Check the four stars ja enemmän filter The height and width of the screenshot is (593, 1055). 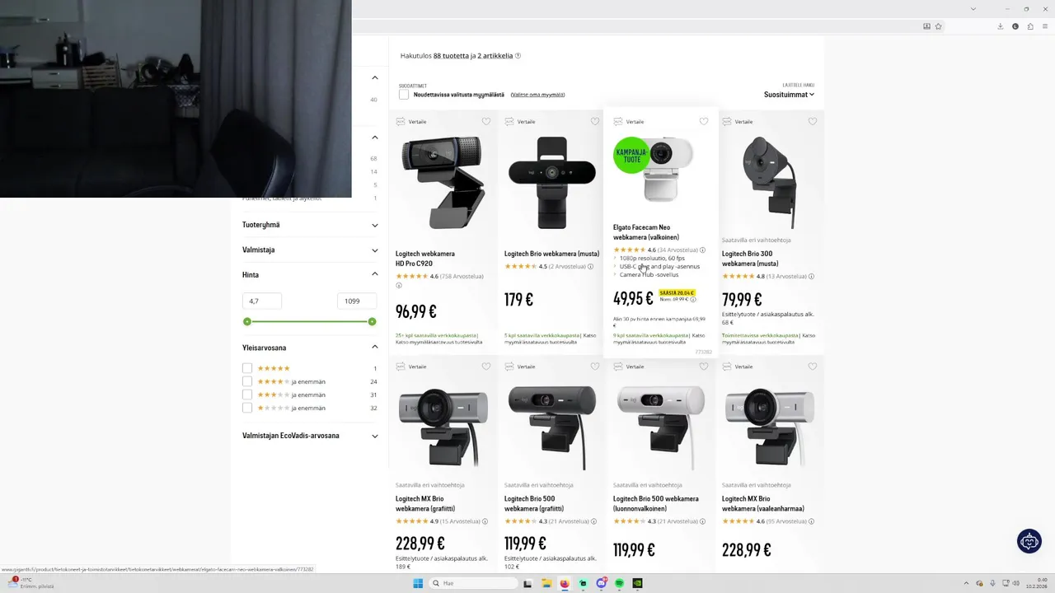point(247,381)
